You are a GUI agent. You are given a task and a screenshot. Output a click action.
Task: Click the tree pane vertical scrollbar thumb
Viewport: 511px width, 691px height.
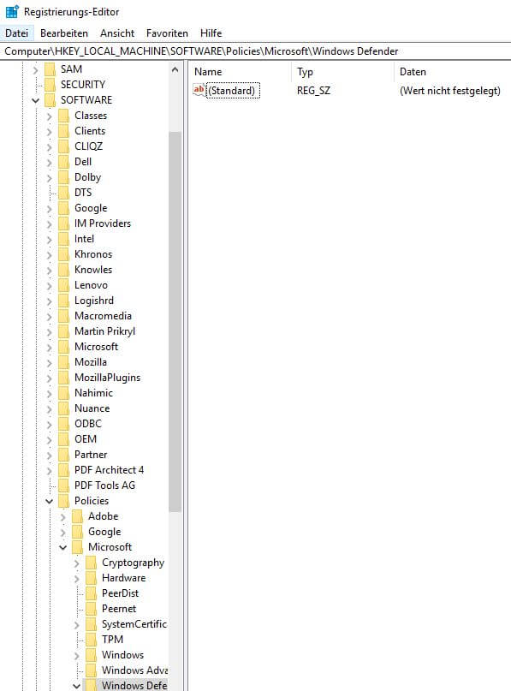175,322
